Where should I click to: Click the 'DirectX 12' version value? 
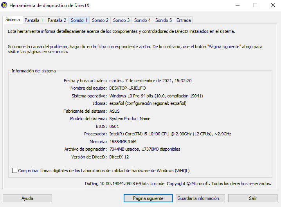point(119,157)
